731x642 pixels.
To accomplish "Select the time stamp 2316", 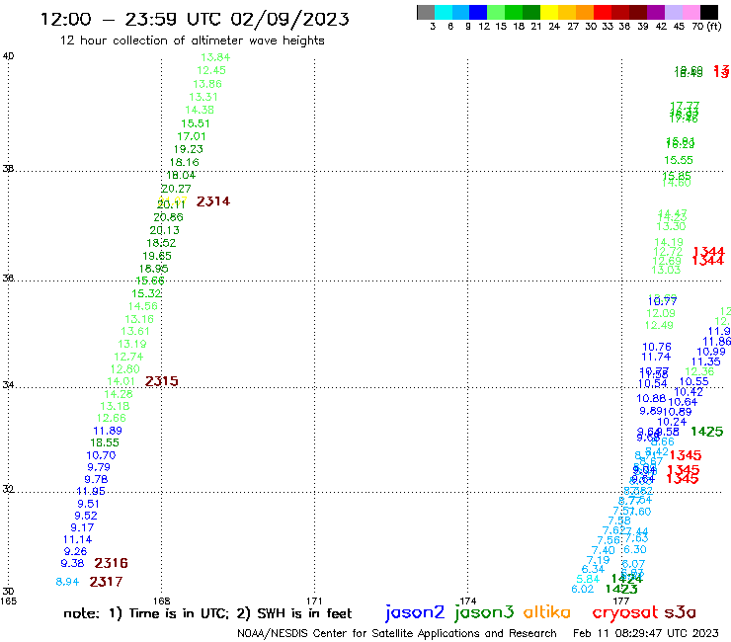I will tap(111, 563).
